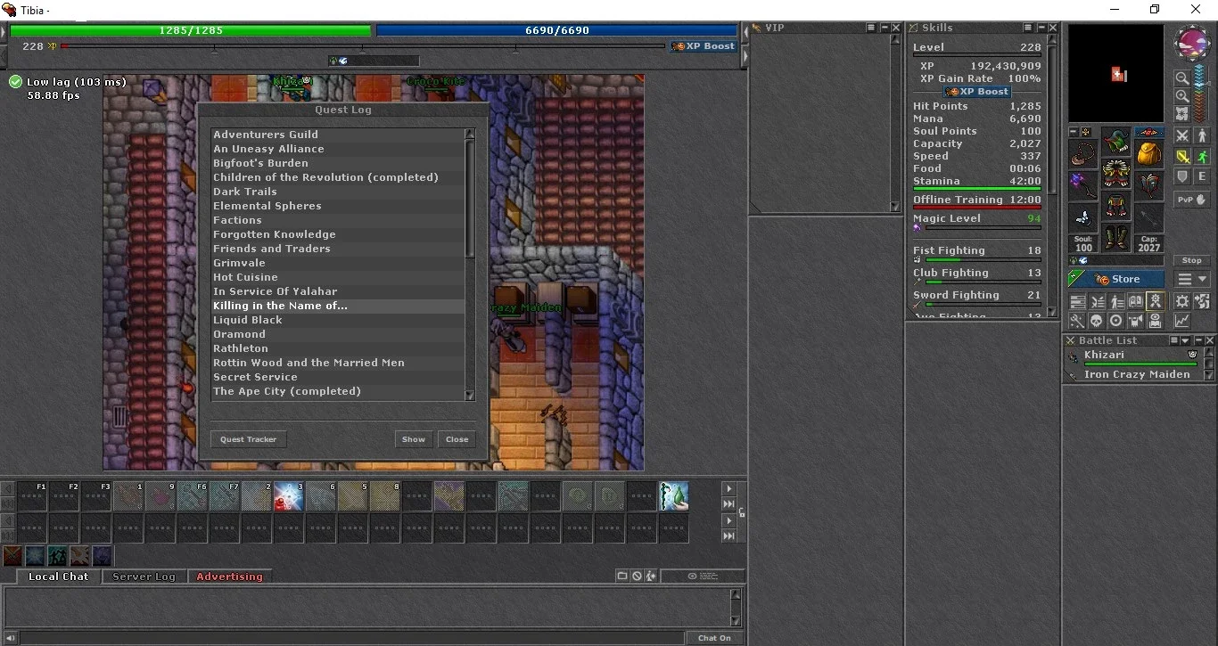Select offensive sword fight mode

pyautogui.click(x=1182, y=156)
